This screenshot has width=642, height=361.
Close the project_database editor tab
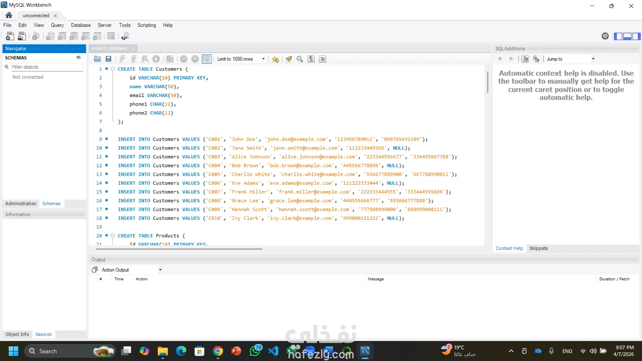pos(133,48)
